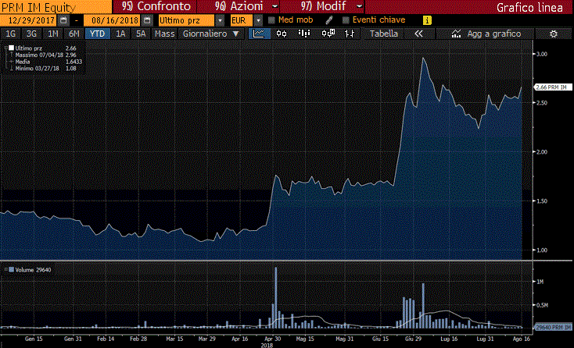Click the OHLC tick chart icon
This screenshot has width=574, height=348.
tap(350, 34)
